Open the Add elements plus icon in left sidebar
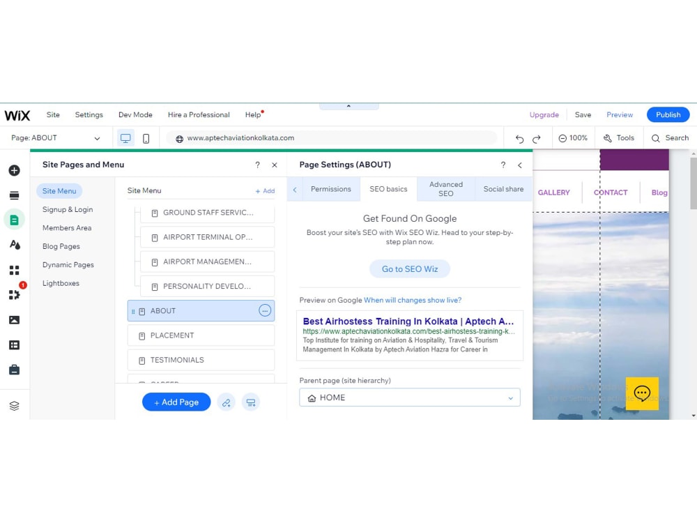 click(14, 170)
